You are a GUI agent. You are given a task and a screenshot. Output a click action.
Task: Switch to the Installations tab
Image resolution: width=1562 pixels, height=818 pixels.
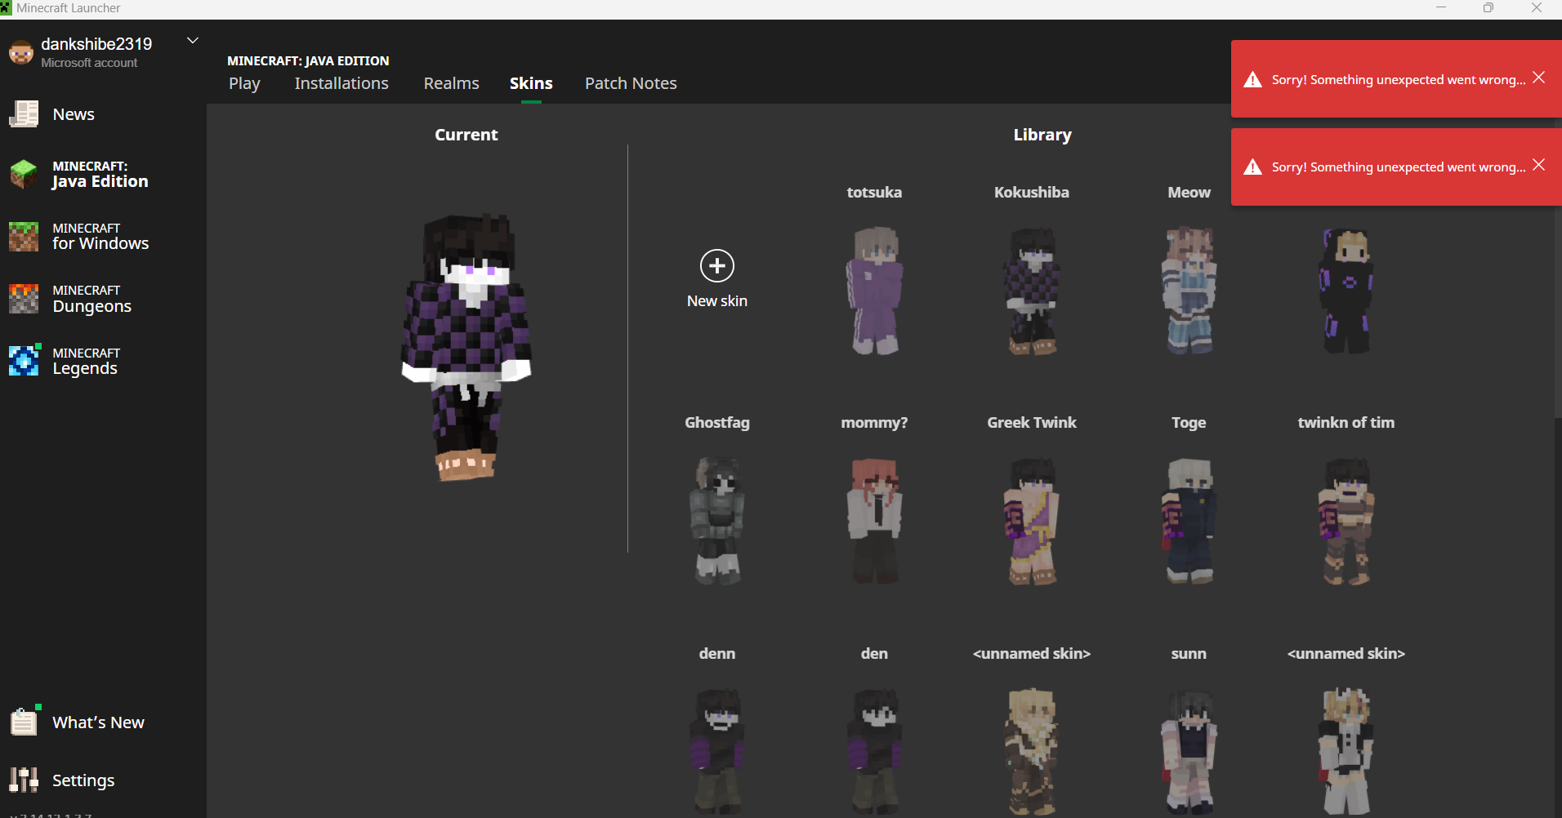point(341,83)
